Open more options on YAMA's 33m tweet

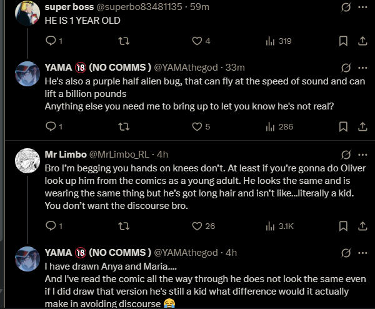[x=362, y=68]
